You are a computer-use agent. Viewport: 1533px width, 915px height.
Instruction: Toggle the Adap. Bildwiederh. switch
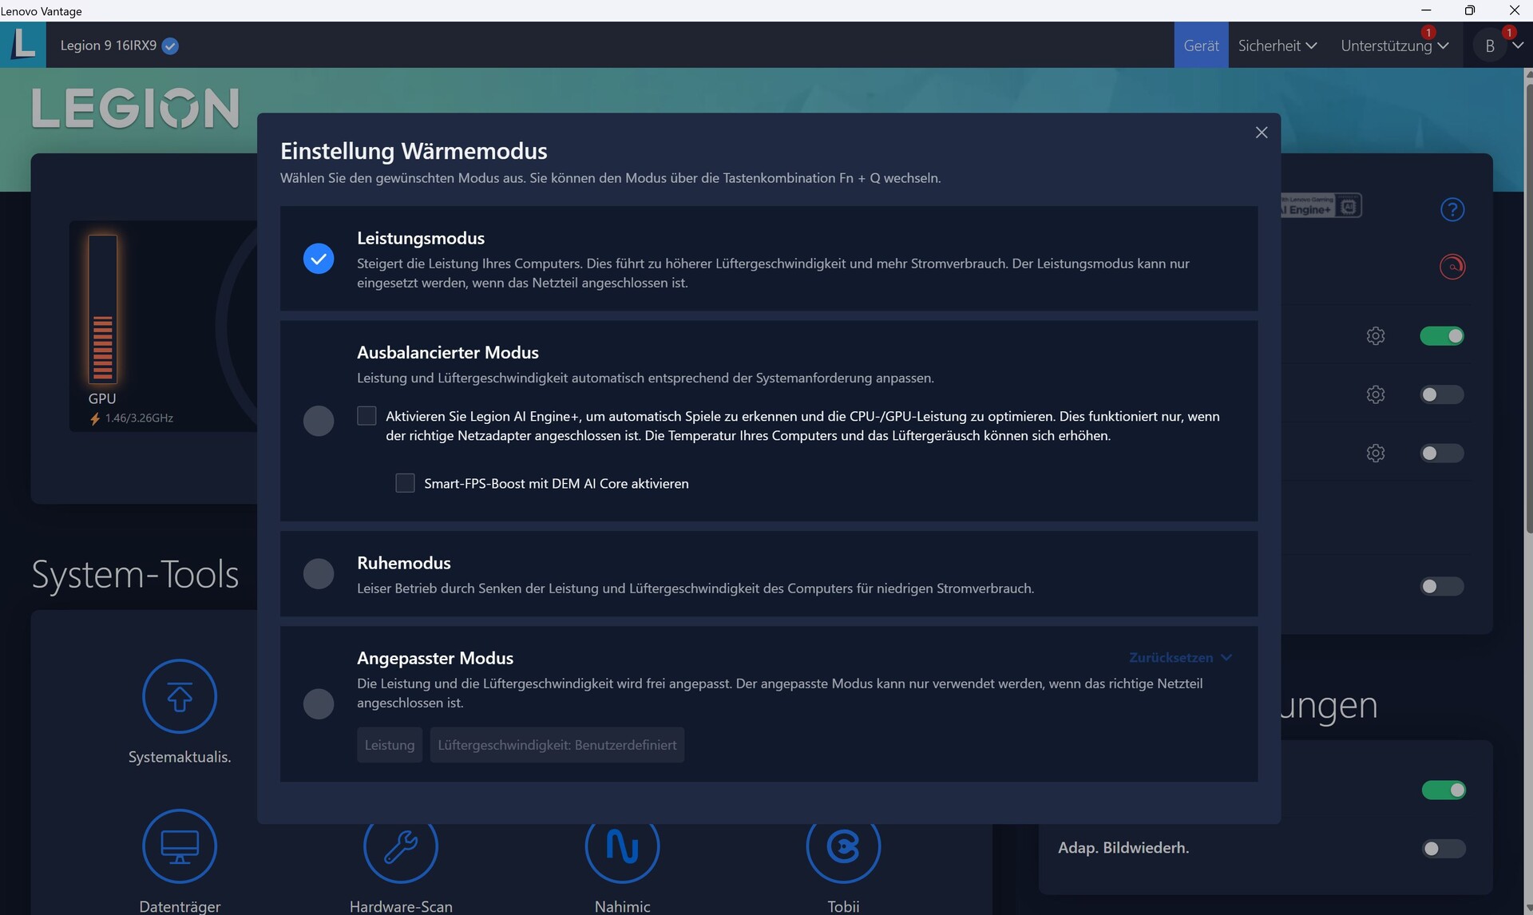pos(1443,848)
